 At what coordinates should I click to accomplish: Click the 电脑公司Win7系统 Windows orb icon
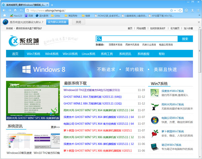(155, 120)
